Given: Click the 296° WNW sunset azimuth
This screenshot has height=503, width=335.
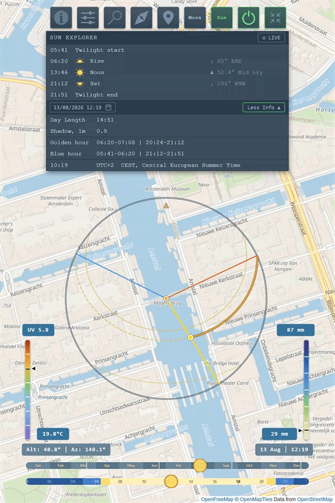Looking at the screenshot, I should tap(231, 84).
